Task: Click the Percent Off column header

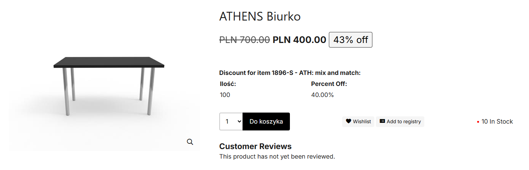Action: point(329,84)
